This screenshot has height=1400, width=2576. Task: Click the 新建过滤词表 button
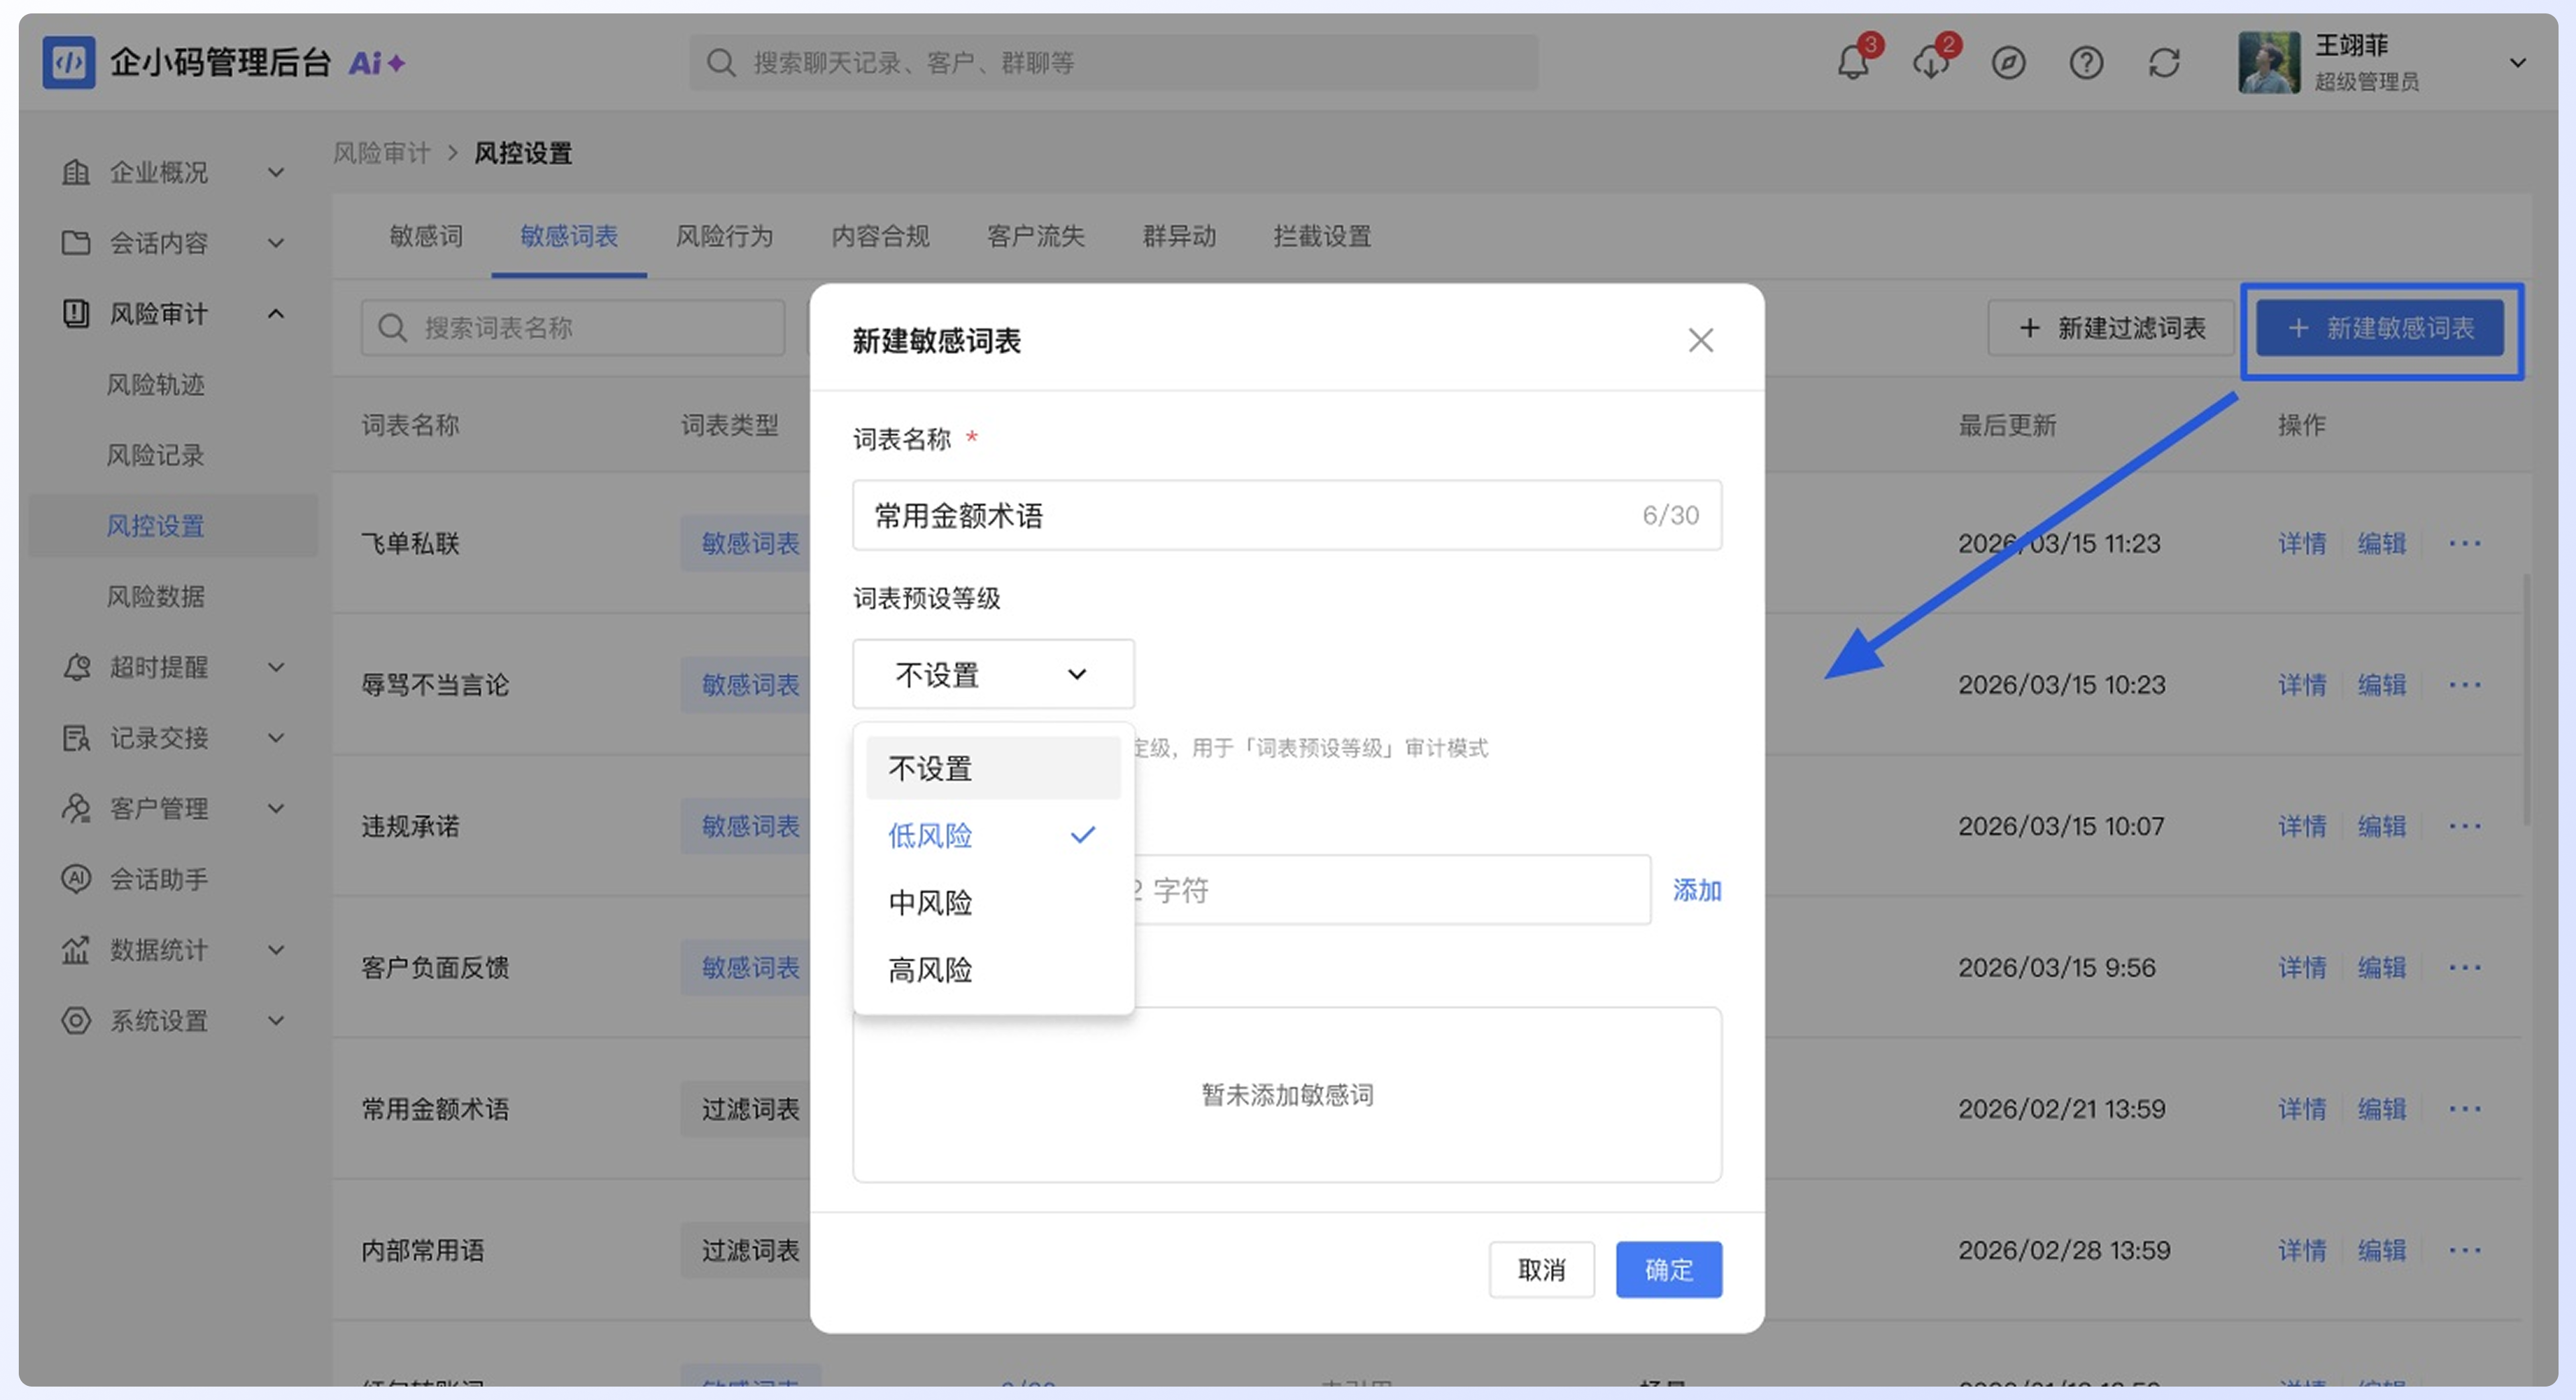pos(2111,328)
